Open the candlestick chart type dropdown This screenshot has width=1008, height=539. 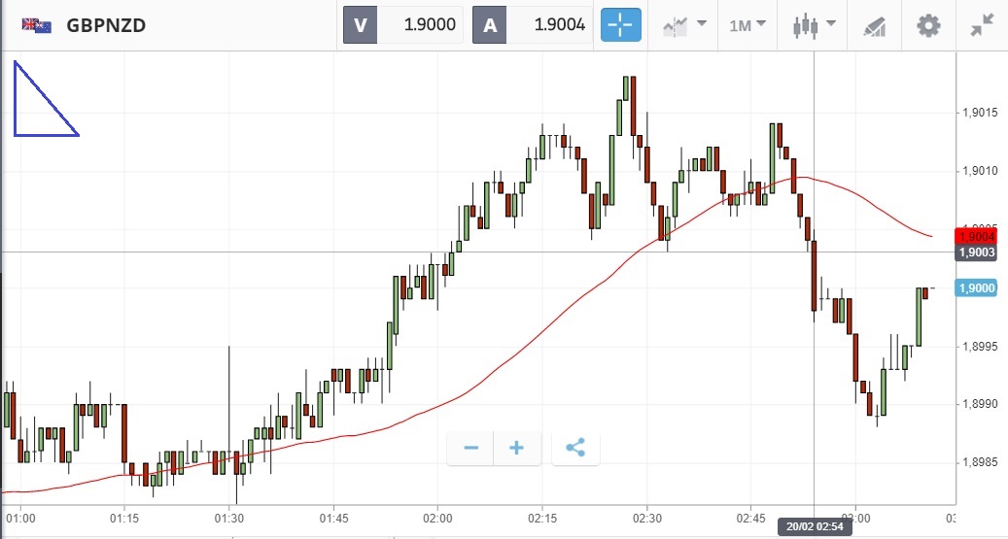point(813,25)
